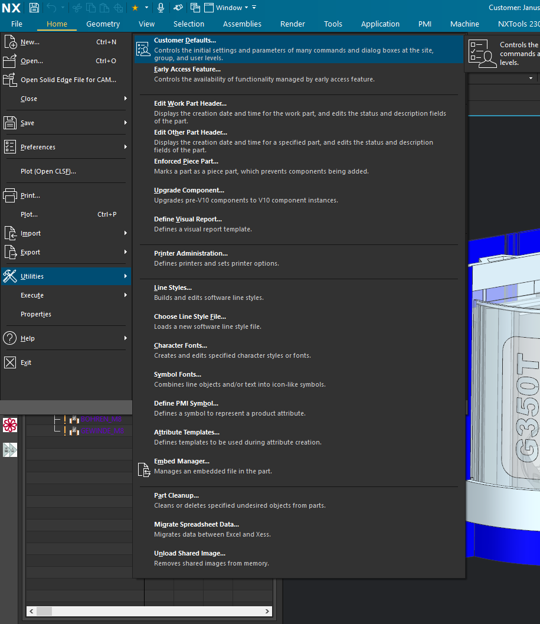Select Properties in File menu

coord(66,314)
